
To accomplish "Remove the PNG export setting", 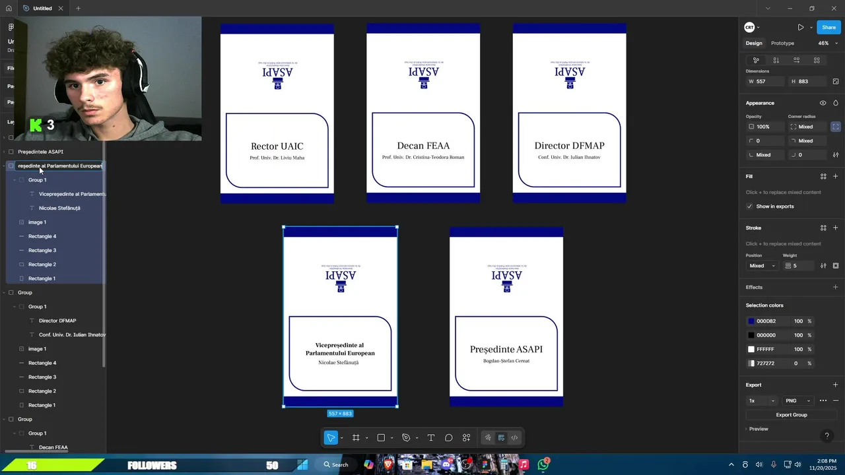I will pos(836,400).
